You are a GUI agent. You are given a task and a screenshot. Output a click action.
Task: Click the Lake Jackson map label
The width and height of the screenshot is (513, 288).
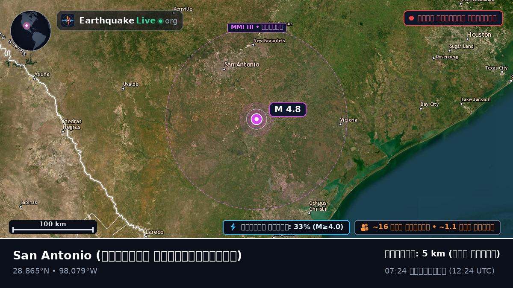[x=476, y=99]
